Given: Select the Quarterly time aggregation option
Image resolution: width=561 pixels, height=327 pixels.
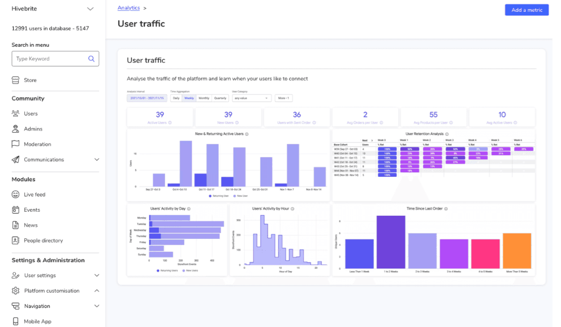Looking at the screenshot, I should tap(220, 98).
